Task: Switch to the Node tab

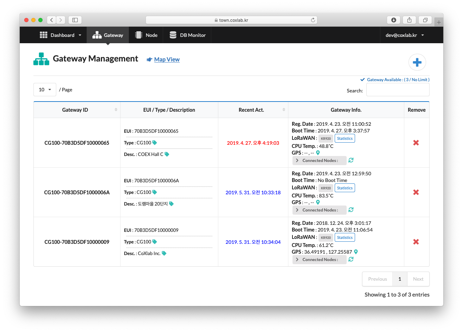Action: point(146,35)
